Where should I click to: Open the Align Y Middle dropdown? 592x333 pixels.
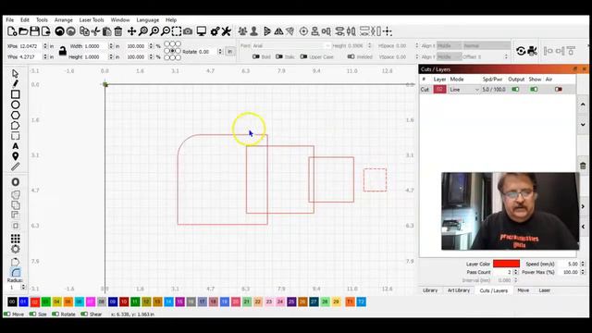pos(449,56)
